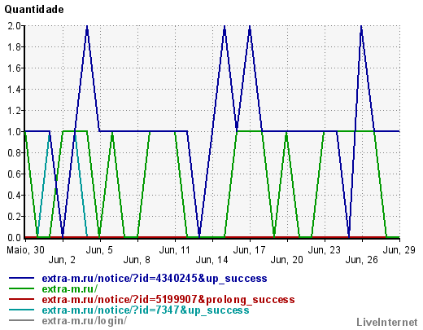
Task: Click the blue peak near Jun 15
Action: click(x=225, y=27)
